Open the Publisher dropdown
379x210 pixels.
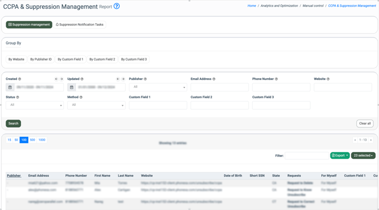pos(158,87)
